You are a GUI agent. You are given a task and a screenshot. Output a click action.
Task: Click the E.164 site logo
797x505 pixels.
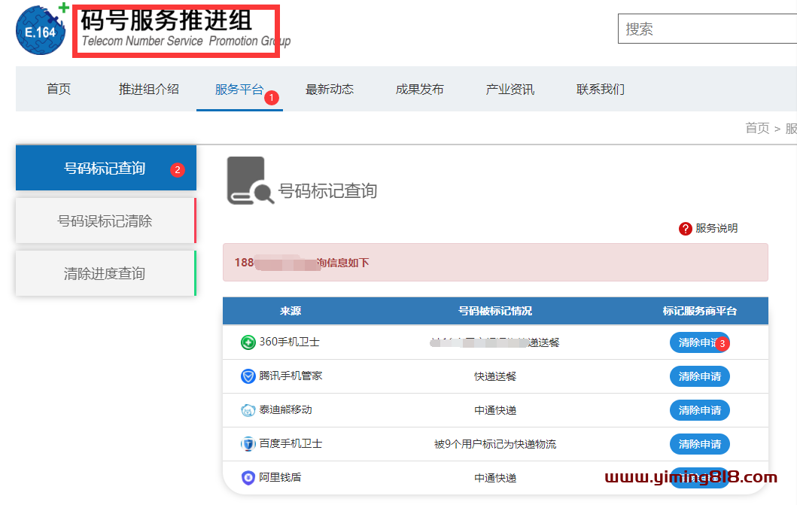pyautogui.click(x=41, y=30)
